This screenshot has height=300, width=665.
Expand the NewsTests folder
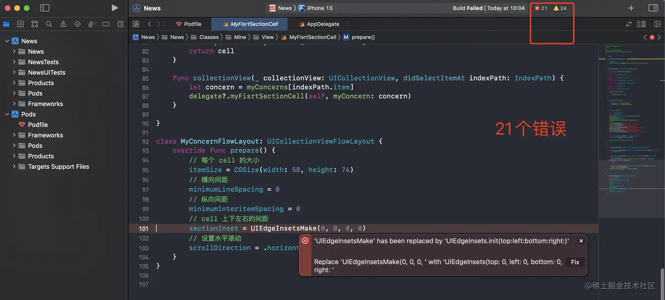coord(14,62)
